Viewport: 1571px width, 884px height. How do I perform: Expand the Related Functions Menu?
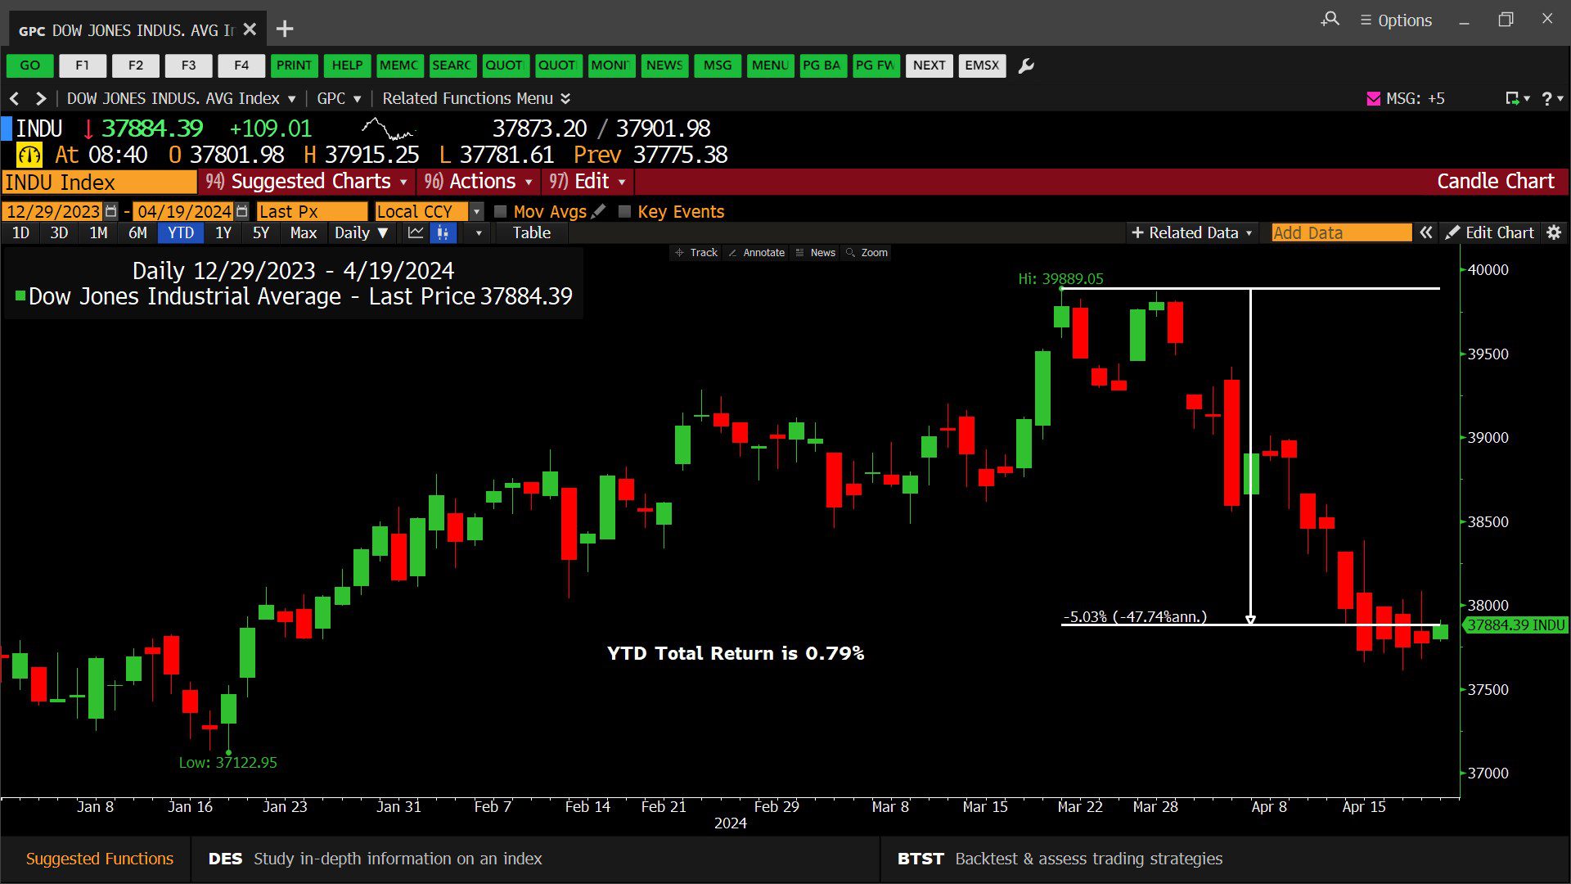[476, 98]
